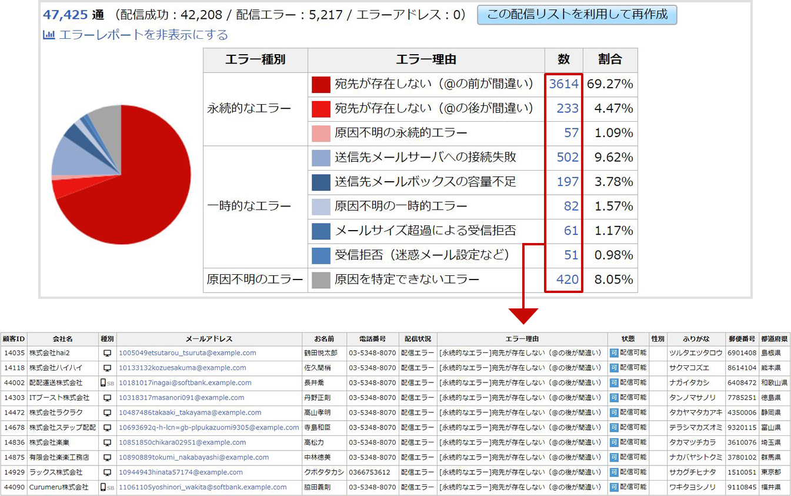The image size is (791, 496).
Task: Click the pink swatch for 原因不明の永続的エラー
Action: point(321,134)
